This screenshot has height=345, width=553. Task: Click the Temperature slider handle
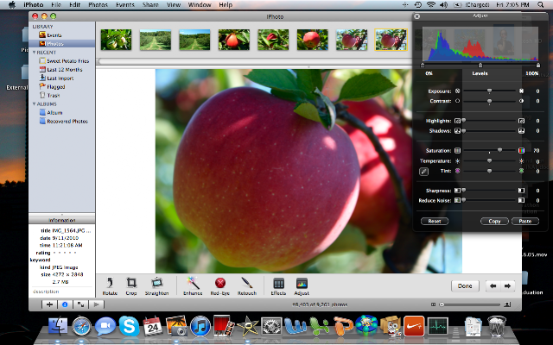pos(489,161)
